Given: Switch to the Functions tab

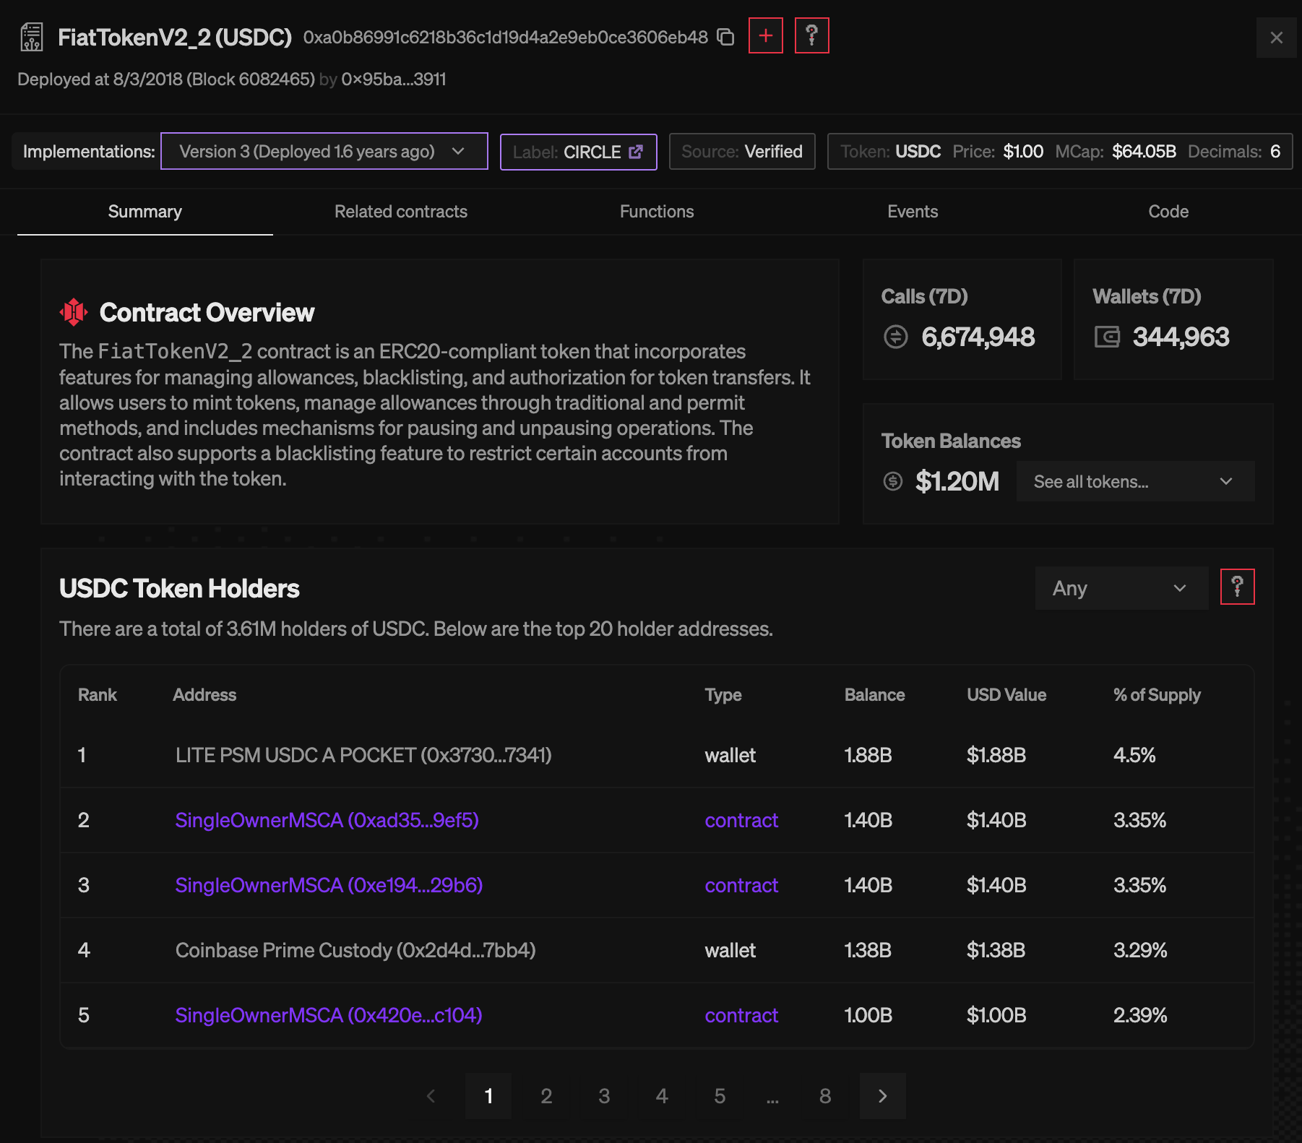Looking at the screenshot, I should point(656,212).
